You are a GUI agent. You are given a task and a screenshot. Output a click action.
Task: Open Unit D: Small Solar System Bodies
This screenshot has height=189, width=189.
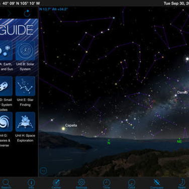point(6,94)
